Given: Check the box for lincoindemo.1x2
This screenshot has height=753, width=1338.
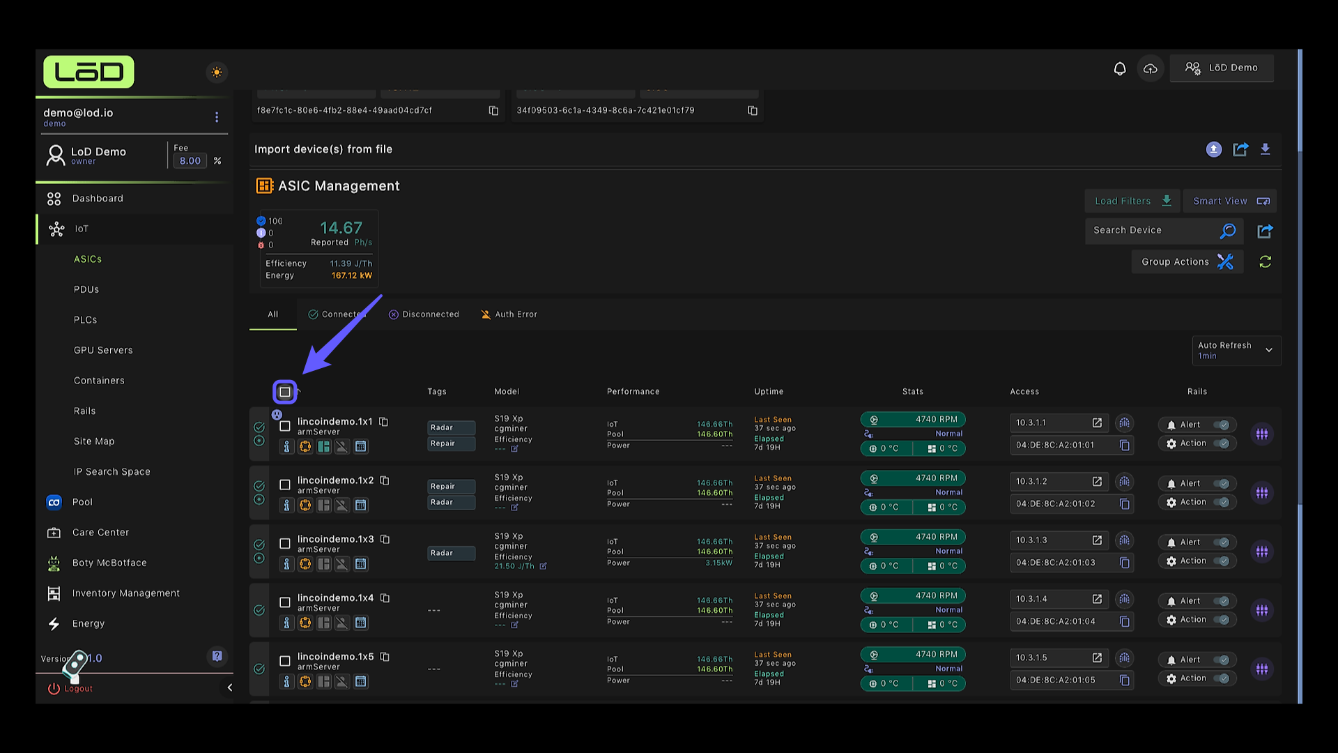Looking at the screenshot, I should [x=285, y=485].
